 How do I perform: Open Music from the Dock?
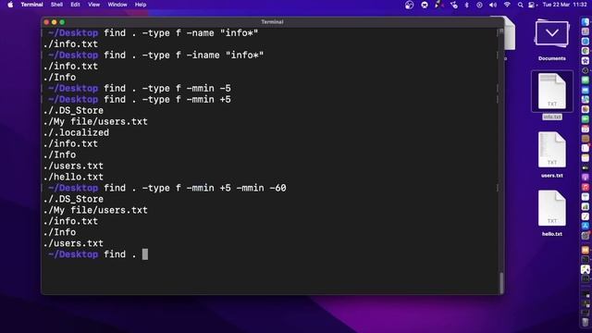pos(586,187)
